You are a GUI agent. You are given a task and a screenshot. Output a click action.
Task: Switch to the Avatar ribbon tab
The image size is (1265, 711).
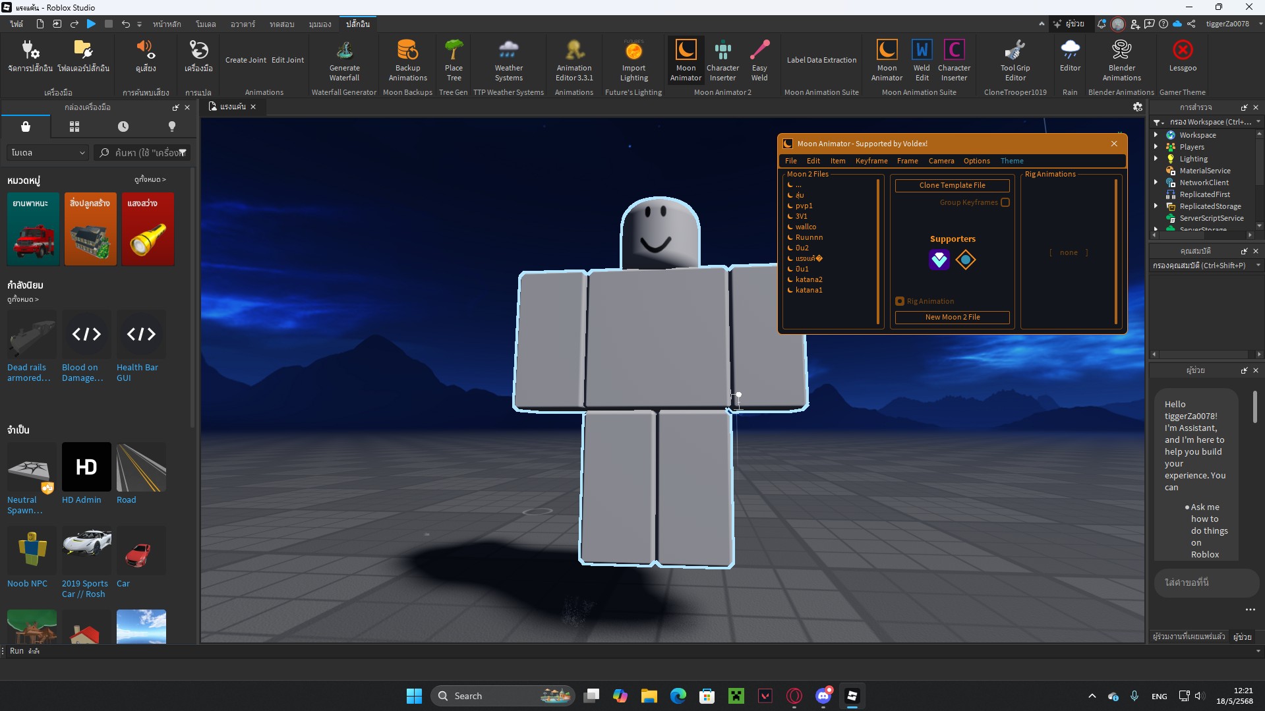click(x=243, y=24)
